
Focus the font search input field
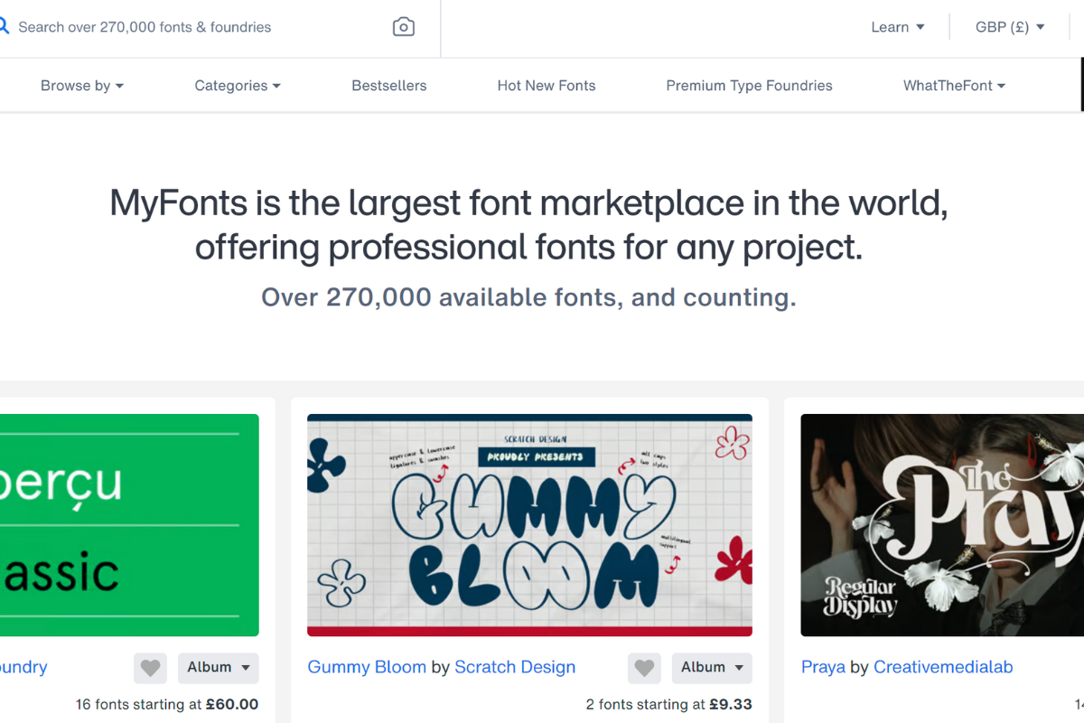pyautogui.click(x=199, y=27)
